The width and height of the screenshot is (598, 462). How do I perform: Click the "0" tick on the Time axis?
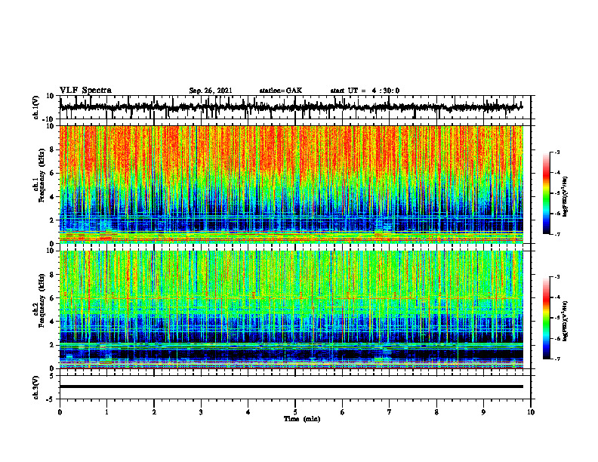[60, 412]
